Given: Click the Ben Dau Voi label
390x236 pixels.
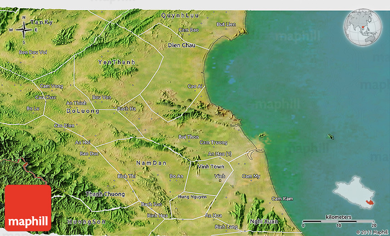Looking at the screenshot, I should coord(33,52).
